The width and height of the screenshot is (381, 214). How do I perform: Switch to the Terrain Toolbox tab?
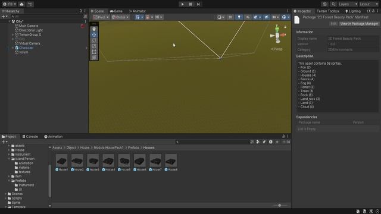coord(328,11)
